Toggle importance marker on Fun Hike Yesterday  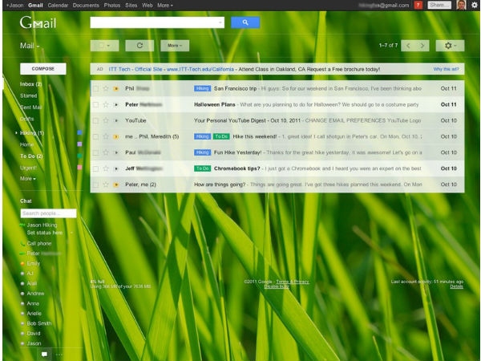coord(116,152)
